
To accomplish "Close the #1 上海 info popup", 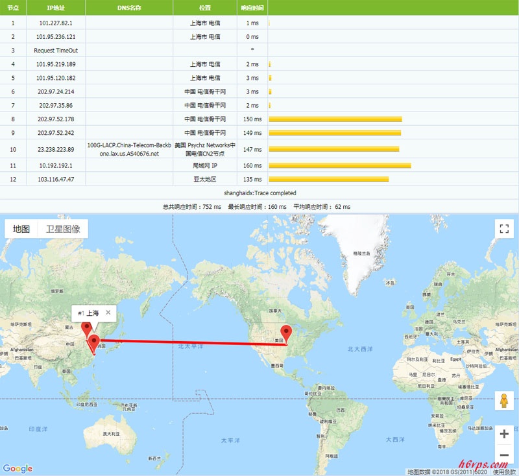I will [108, 313].
